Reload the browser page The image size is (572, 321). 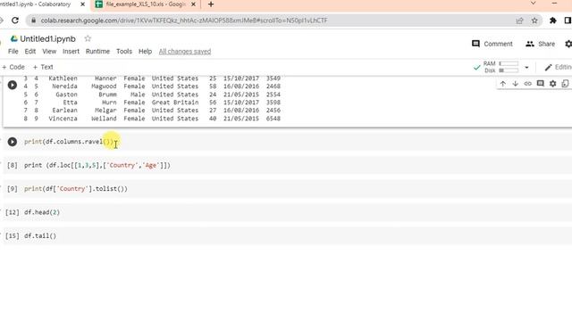(x=15, y=21)
